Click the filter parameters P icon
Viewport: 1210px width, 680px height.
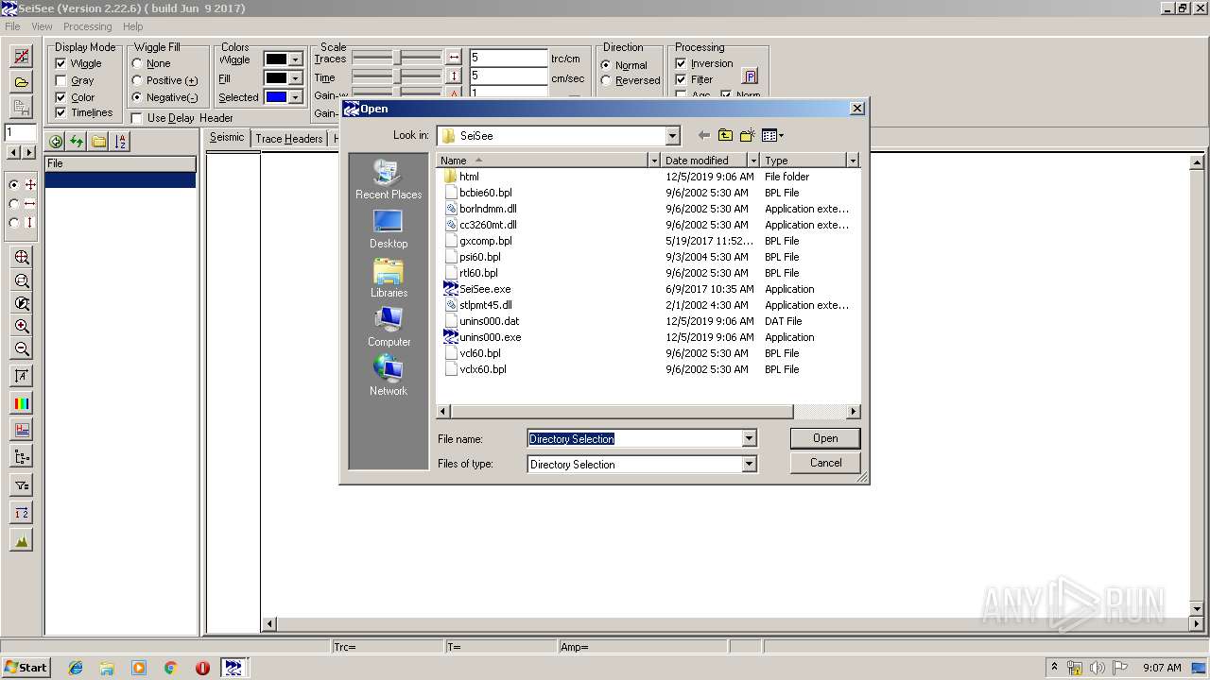click(x=750, y=76)
